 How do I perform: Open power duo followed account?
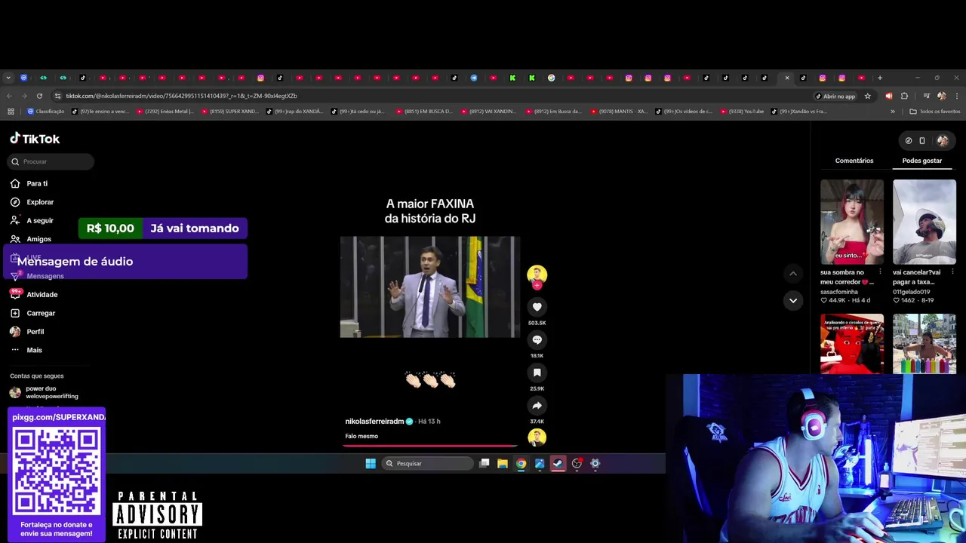click(x=50, y=392)
